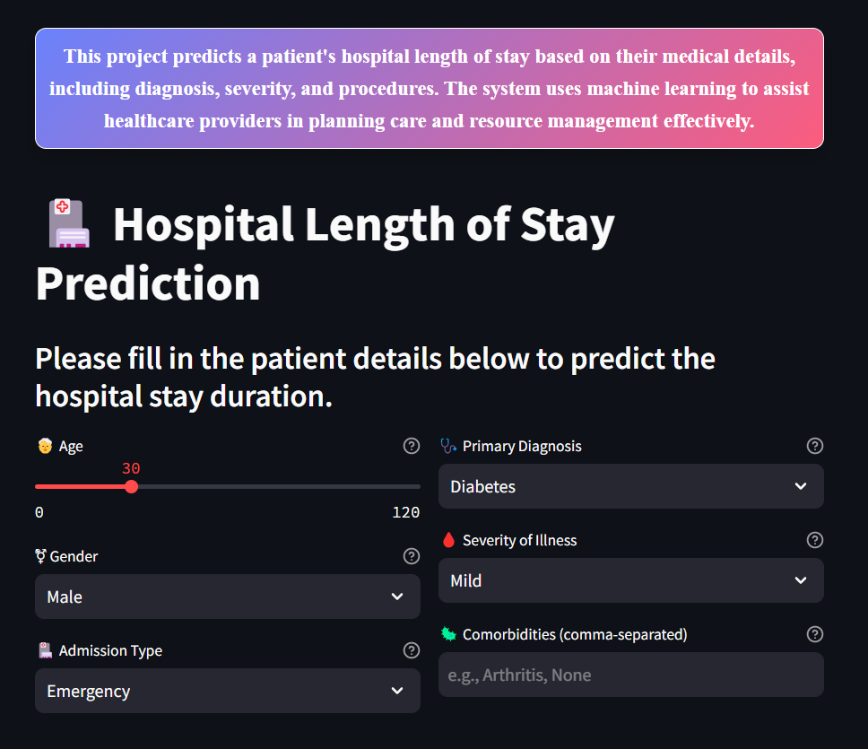The width and height of the screenshot is (868, 749).
Task: Click the help icon next to Admission Type
Action: 412,650
